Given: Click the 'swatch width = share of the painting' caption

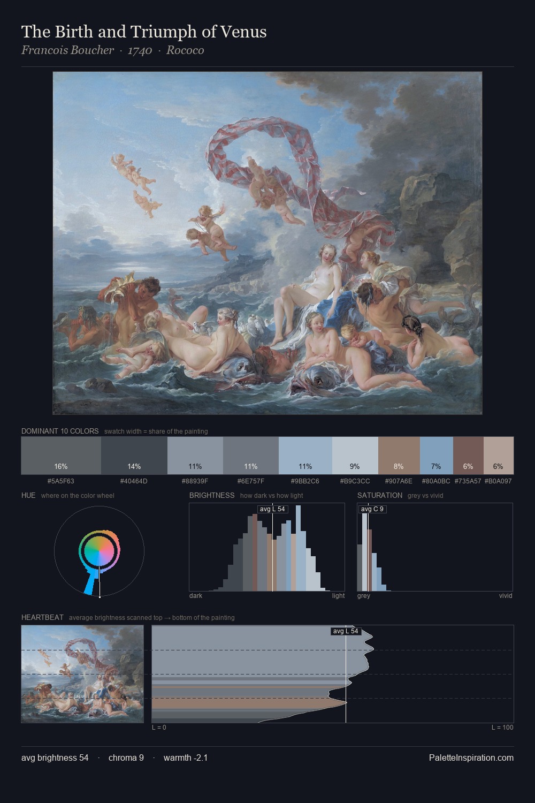Looking at the screenshot, I should [x=156, y=431].
